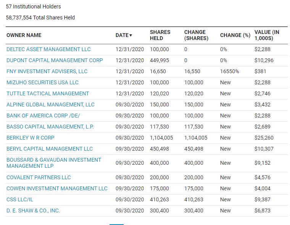
Task: Click the $4,576 value in COVALENT row
Action: (x=262, y=177)
